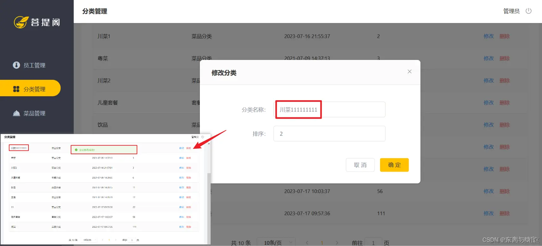Click 修改 in the 川菜2 row
Screen dimensions: 542x246
point(489,80)
